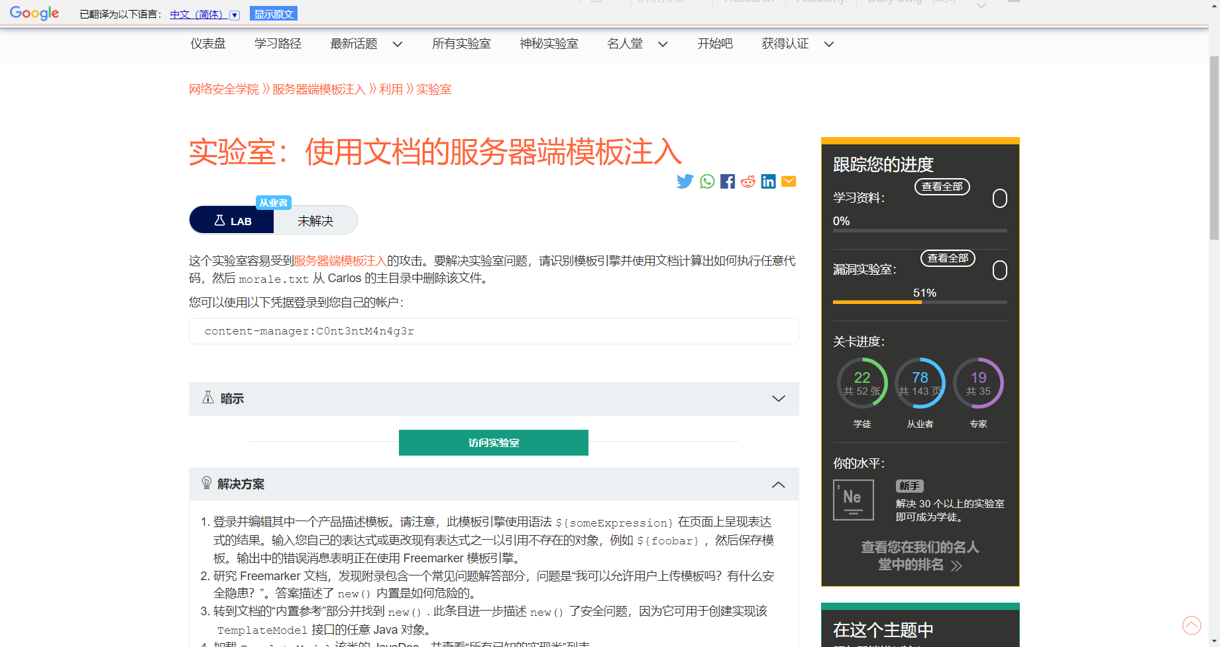The width and height of the screenshot is (1220, 647).
Task: Click the 学徒 22 progress circle
Action: [862, 383]
